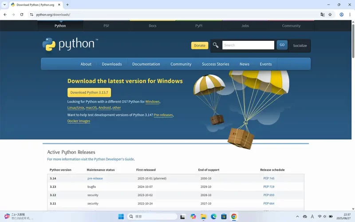The width and height of the screenshot is (355, 222).
Task: Open the News menu
Action: (245, 64)
